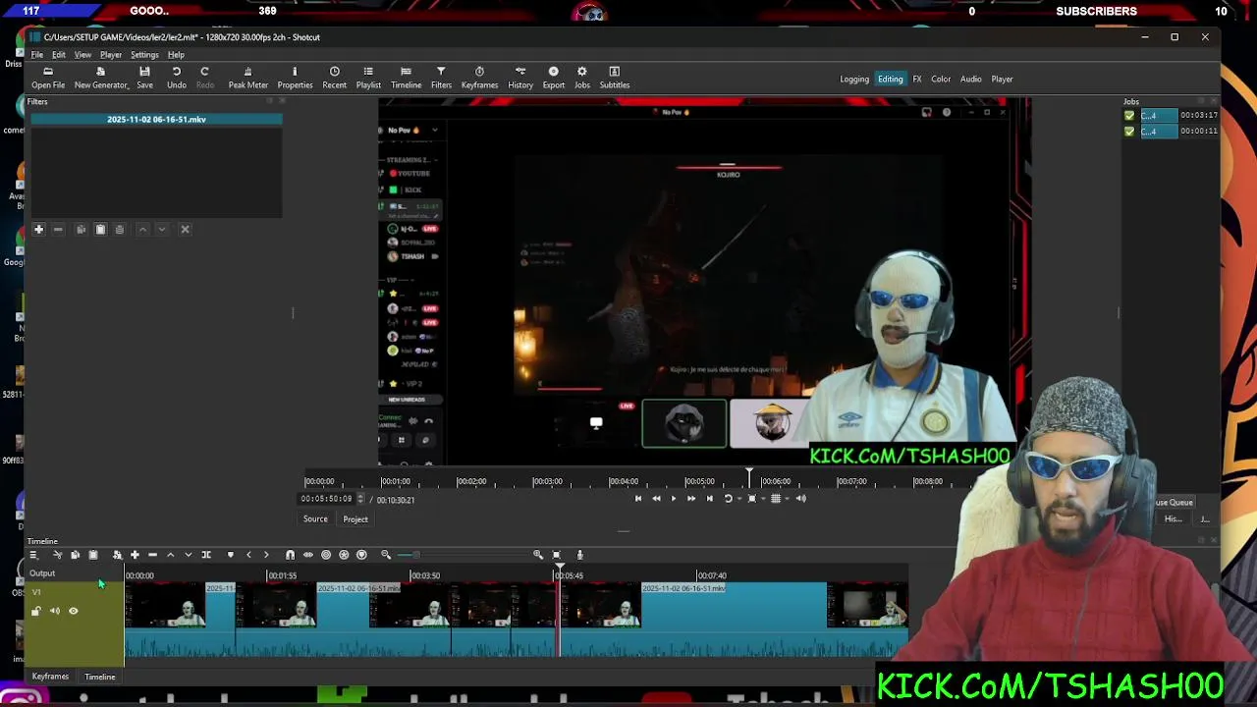This screenshot has width=1257, height=707.
Task: Open the File menu
Action: (x=36, y=55)
